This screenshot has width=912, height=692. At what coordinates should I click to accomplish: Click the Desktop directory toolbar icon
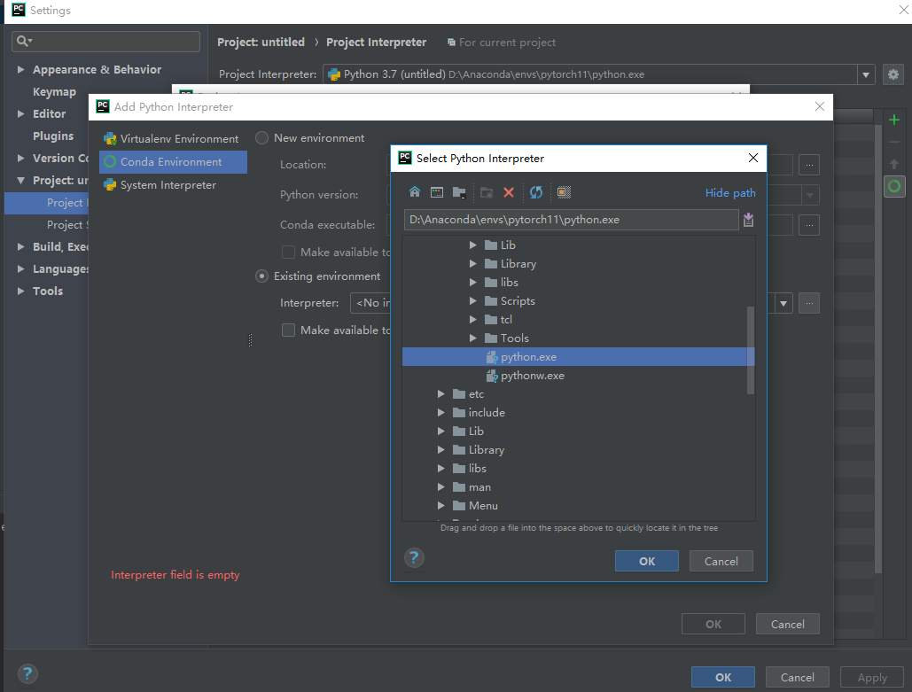click(x=437, y=192)
